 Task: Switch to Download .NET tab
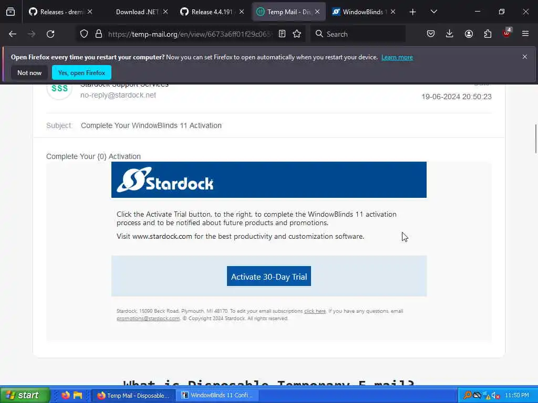137,12
